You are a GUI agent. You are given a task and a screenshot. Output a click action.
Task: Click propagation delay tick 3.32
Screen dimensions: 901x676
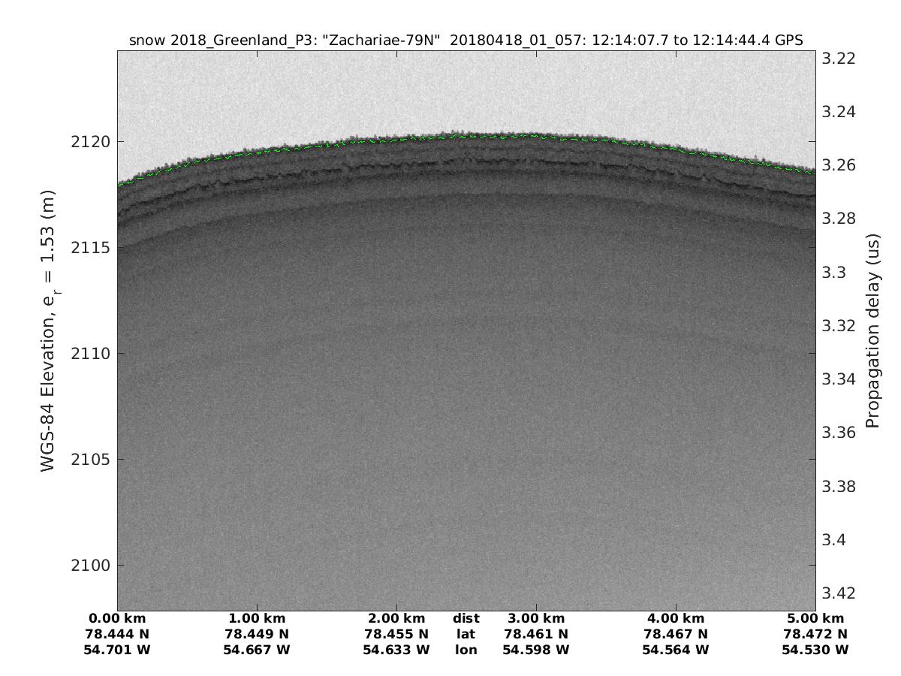(839, 326)
